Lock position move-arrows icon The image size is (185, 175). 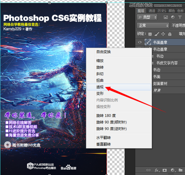tap(163, 34)
